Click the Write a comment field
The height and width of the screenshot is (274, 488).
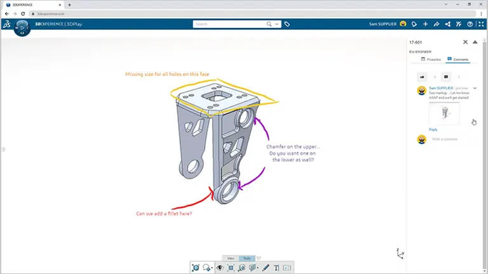pyautogui.click(x=451, y=139)
